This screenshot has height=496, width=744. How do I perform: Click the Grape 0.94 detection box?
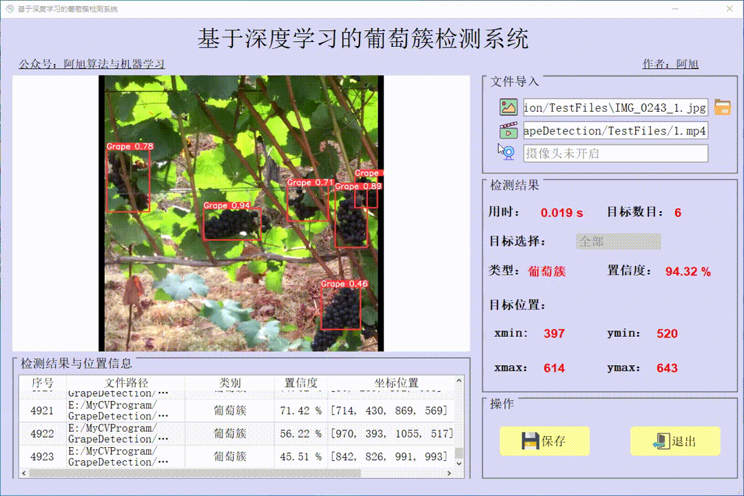[x=232, y=224]
